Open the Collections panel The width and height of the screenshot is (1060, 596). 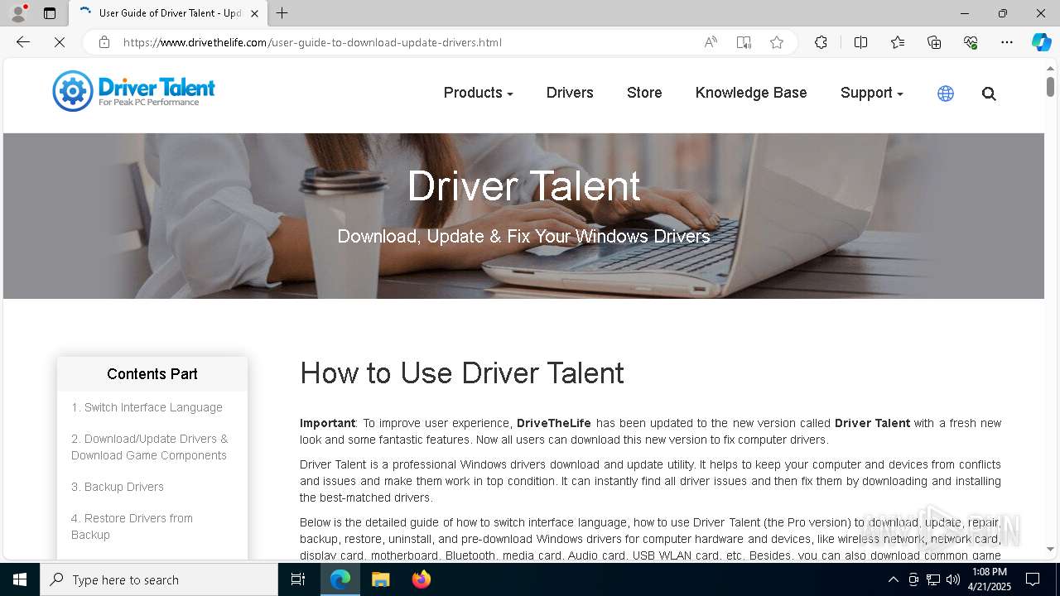[x=934, y=42]
